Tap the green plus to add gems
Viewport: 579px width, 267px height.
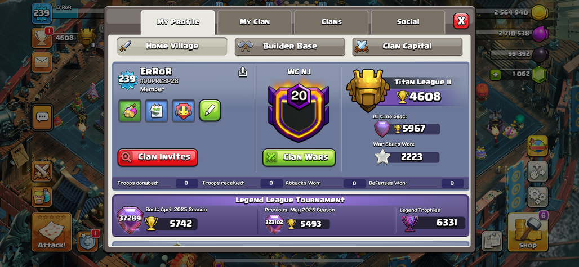point(496,74)
